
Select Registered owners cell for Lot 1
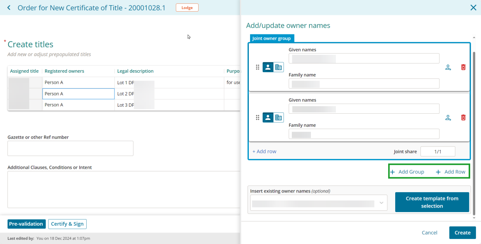coord(78,83)
